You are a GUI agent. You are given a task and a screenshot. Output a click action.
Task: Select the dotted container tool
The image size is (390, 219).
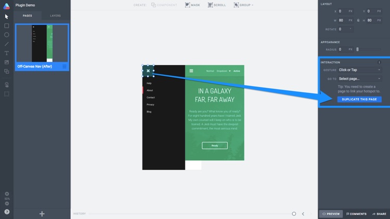(6, 94)
